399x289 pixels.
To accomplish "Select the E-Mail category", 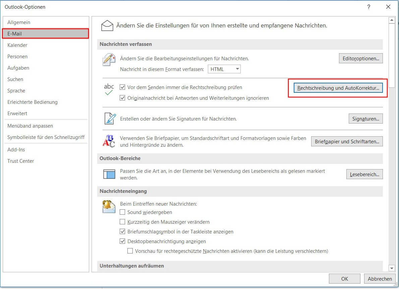I will 46,33.
